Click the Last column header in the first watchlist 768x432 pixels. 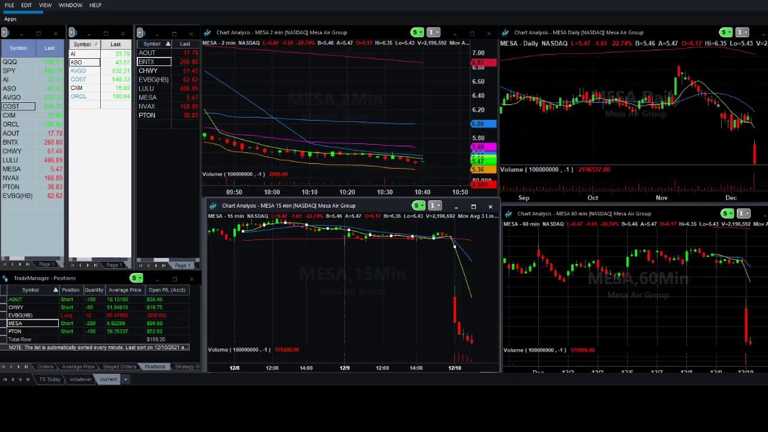click(50, 48)
